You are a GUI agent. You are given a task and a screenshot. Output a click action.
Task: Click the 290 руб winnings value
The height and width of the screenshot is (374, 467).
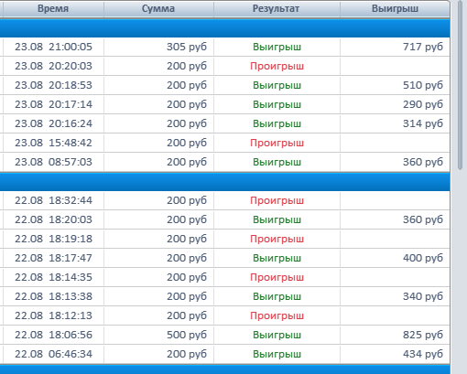pos(423,104)
